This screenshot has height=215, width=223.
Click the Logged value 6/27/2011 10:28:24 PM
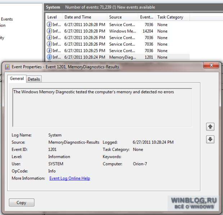153,142
